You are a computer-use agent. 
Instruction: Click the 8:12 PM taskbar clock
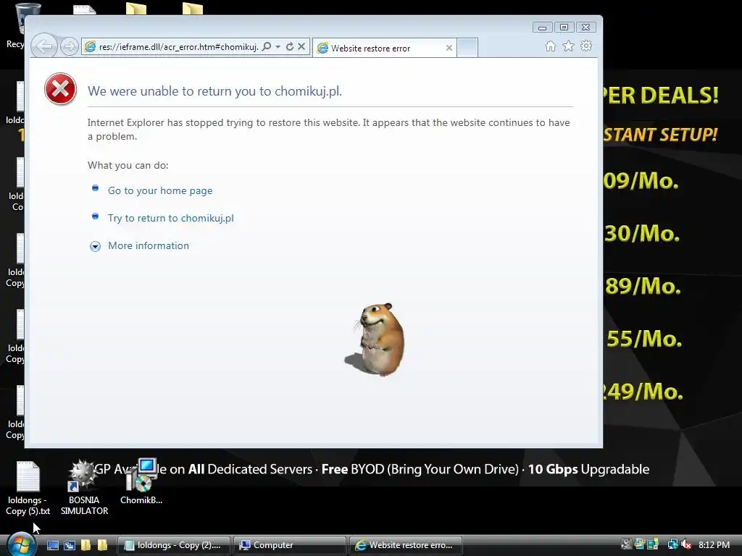[714, 544]
